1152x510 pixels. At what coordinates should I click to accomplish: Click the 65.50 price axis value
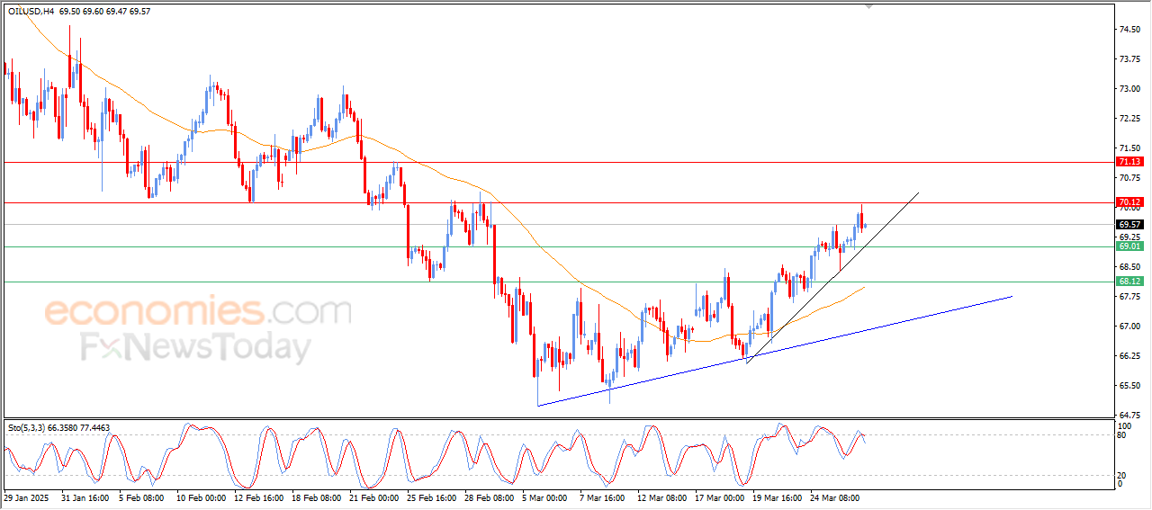pyautogui.click(x=1130, y=386)
